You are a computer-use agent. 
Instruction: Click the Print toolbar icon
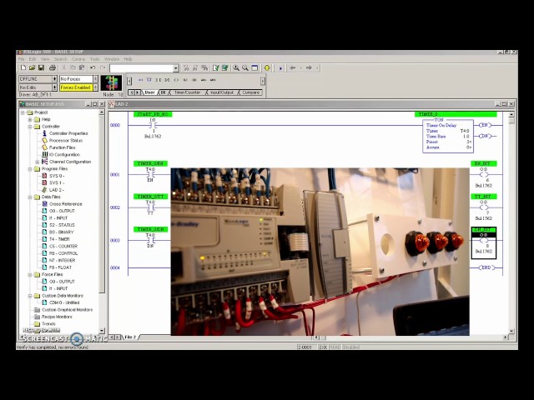(52, 68)
